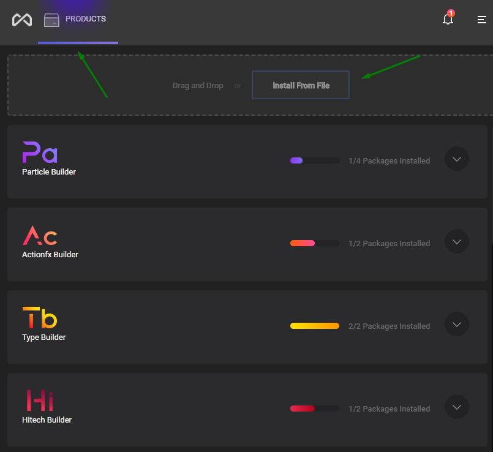Expand the Particle Builder packages
This screenshot has width=493, height=452.
(x=456, y=159)
